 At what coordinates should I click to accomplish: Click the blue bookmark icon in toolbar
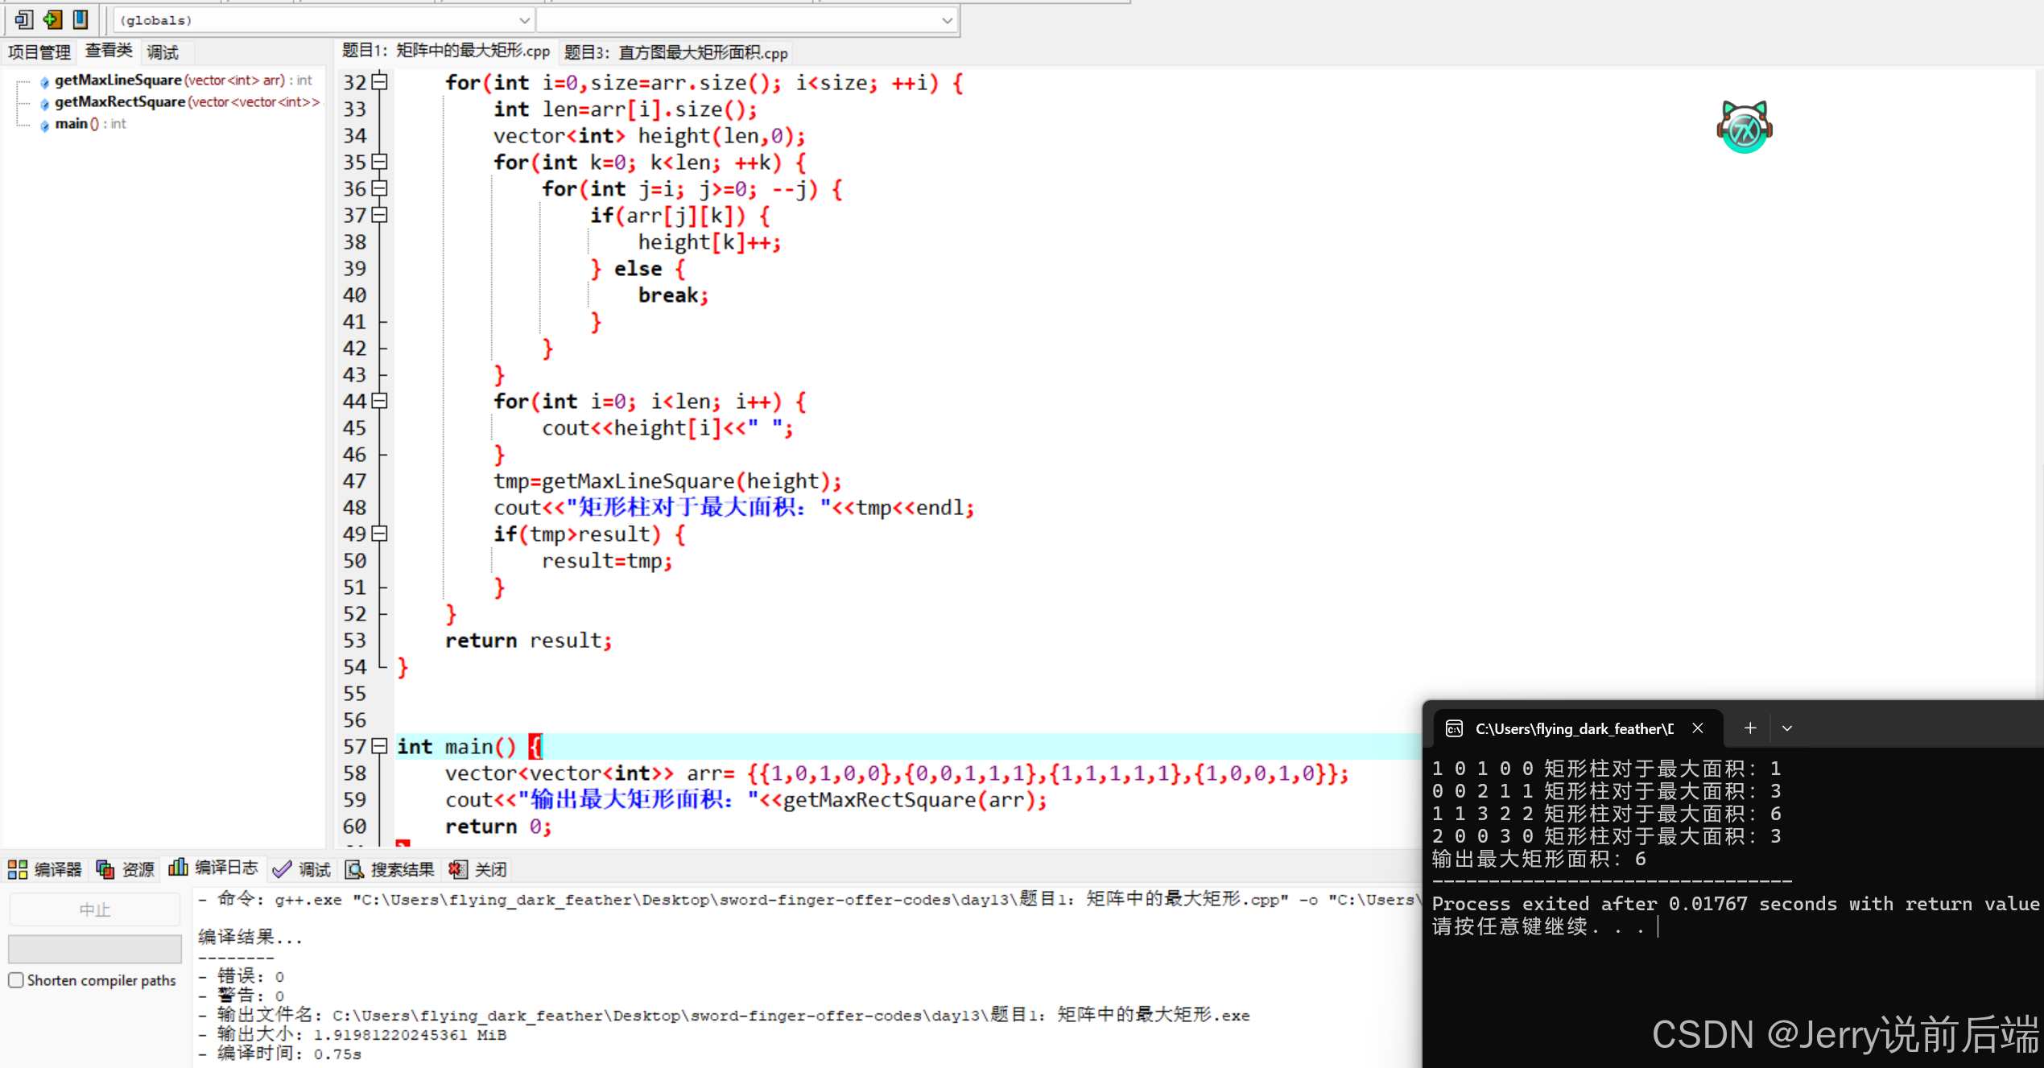(x=81, y=19)
